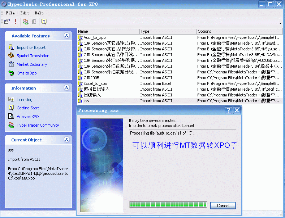Select CJR Sempron其它品种5分钟 row icon
Viewport: 285px width, 218px height.
pos(80,49)
